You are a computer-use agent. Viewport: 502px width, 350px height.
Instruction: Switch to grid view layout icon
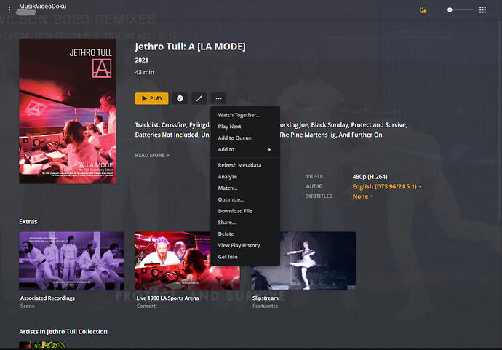(482, 10)
